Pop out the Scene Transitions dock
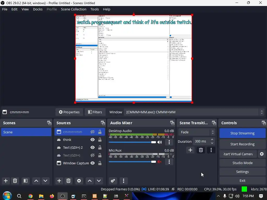This screenshot has width=267, height=200. coord(214,123)
